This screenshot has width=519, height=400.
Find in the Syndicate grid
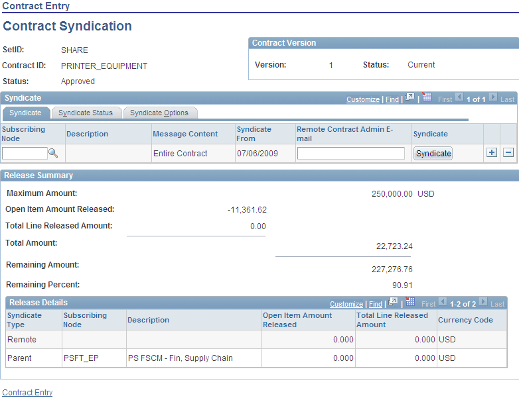pos(392,99)
